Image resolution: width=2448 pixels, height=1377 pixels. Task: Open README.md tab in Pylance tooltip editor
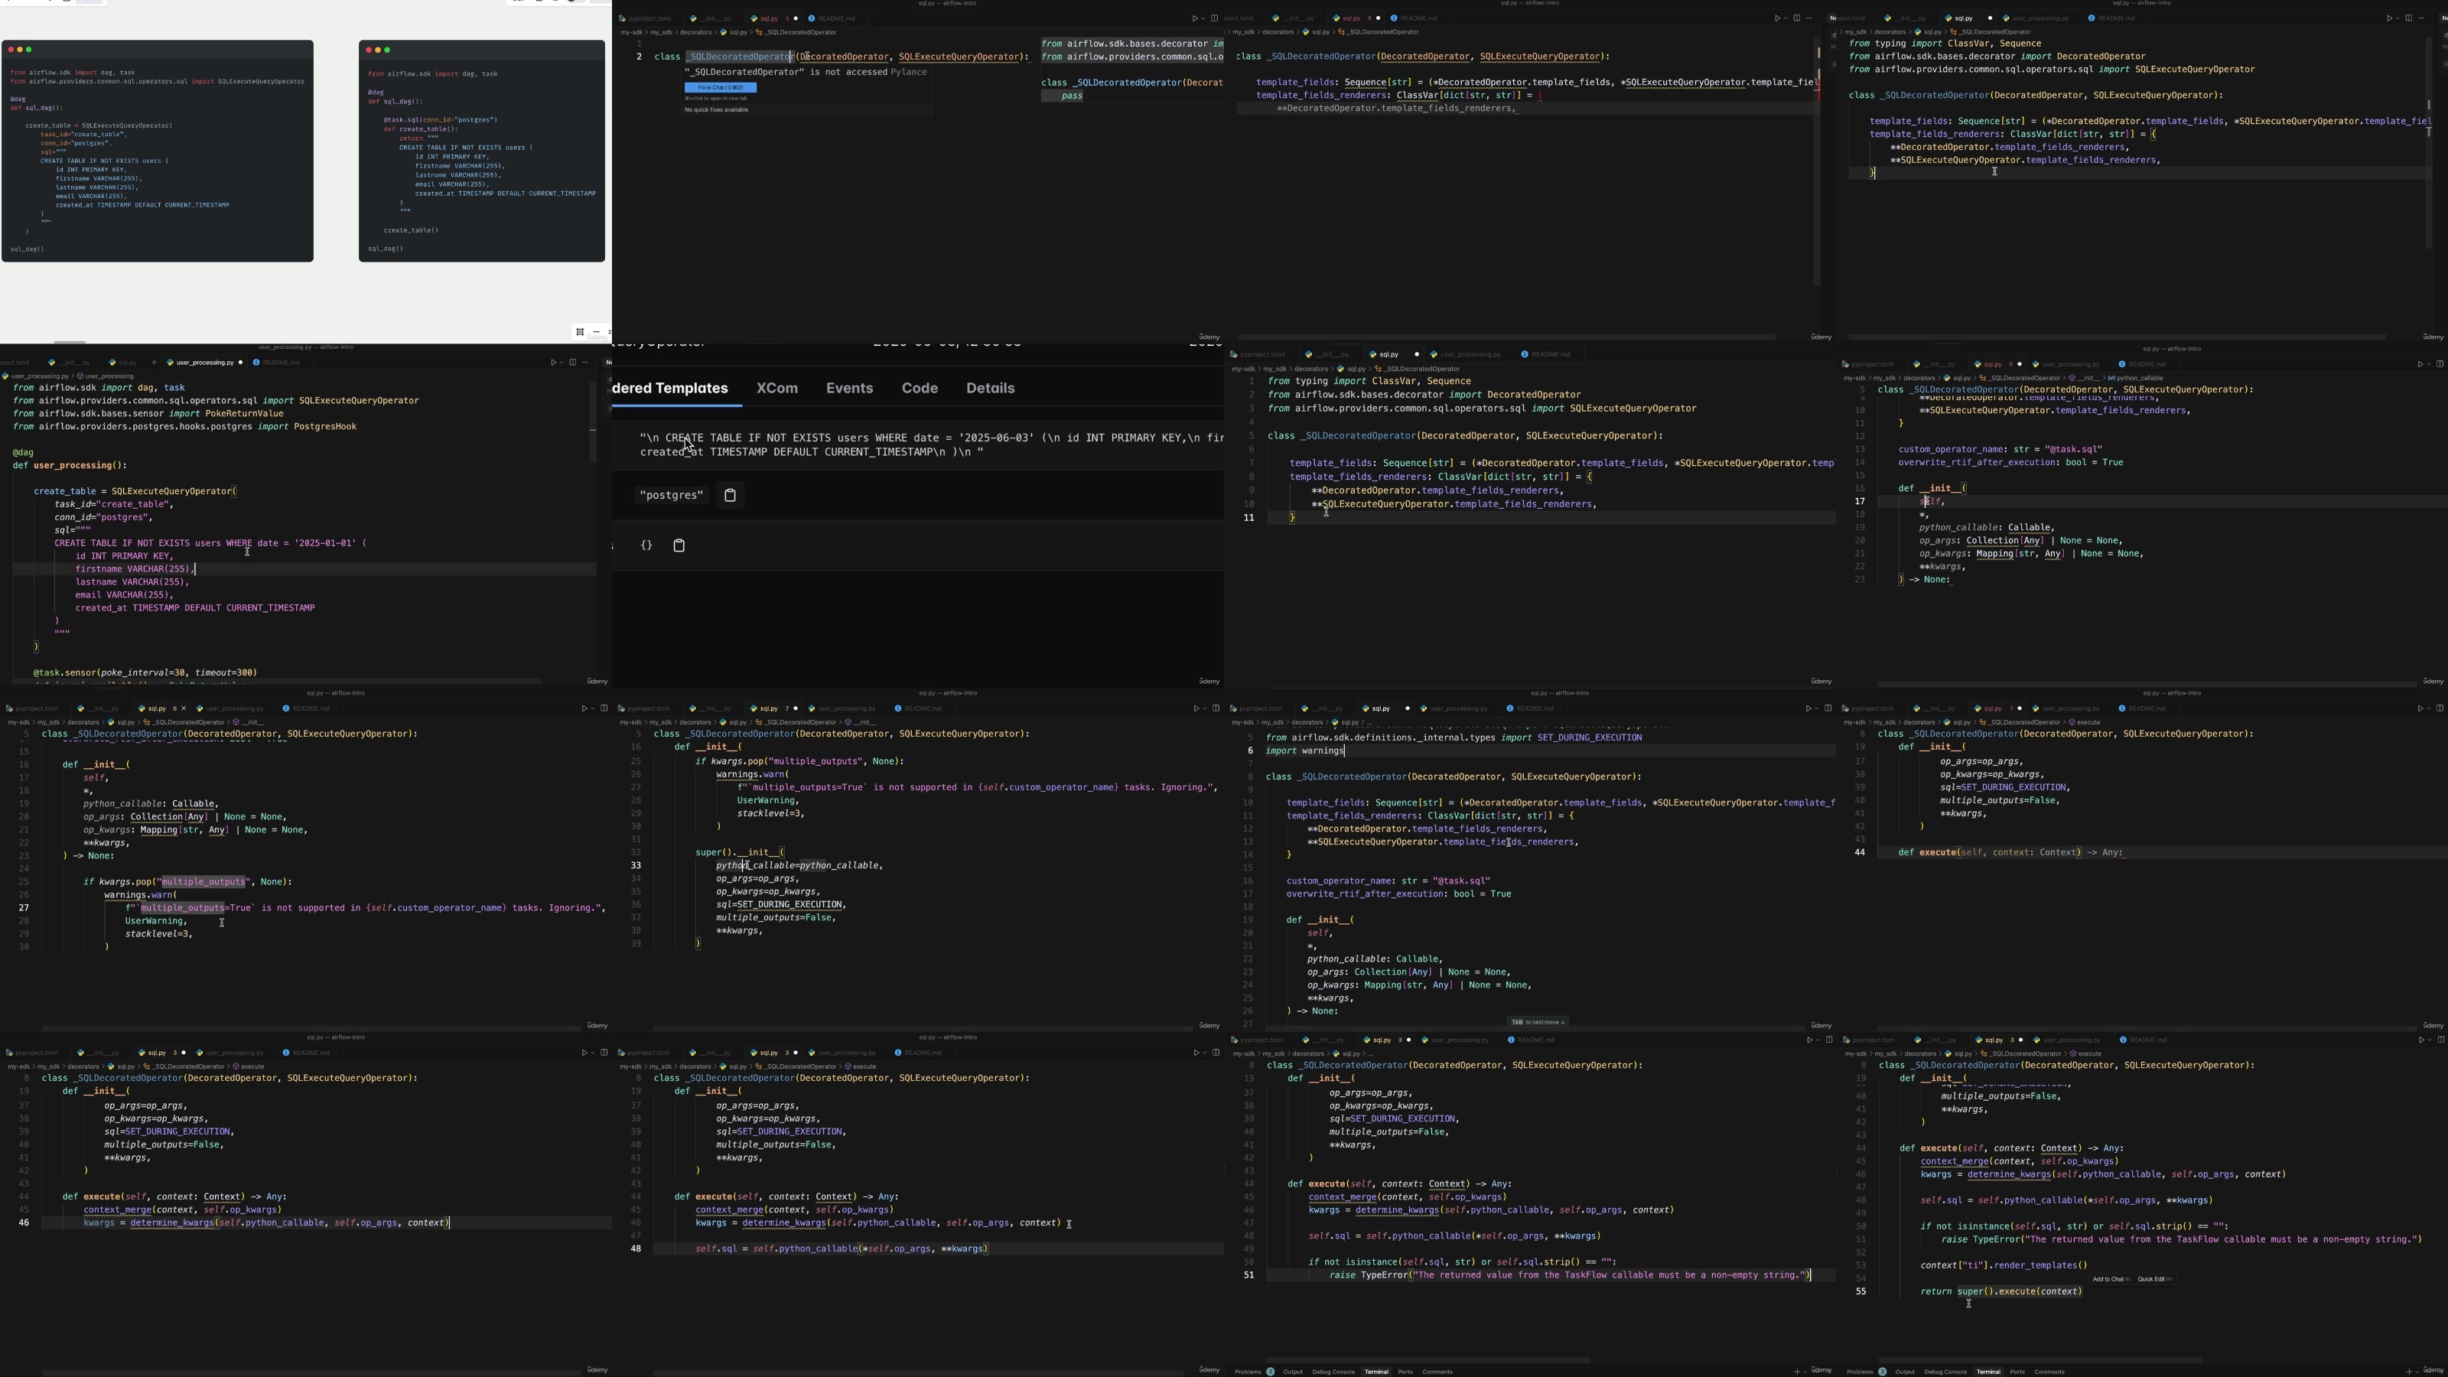pyautogui.click(x=835, y=18)
